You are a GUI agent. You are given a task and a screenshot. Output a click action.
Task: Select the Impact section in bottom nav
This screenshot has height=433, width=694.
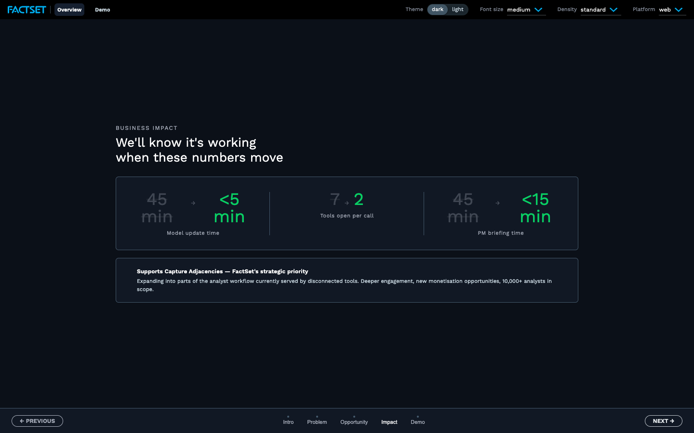point(389,420)
